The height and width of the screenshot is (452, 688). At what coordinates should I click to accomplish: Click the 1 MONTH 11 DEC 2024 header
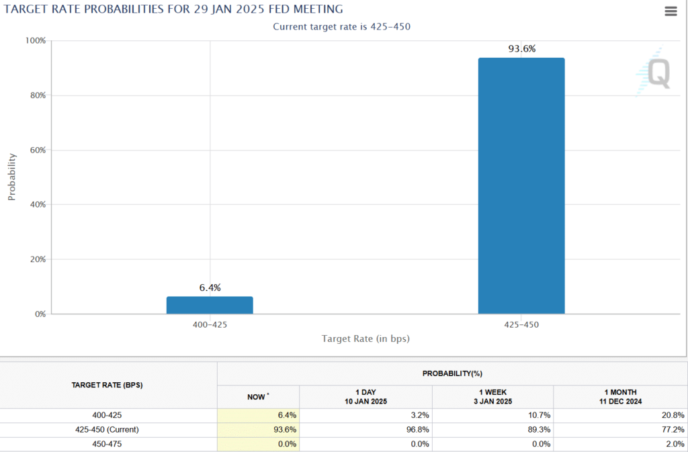619,396
